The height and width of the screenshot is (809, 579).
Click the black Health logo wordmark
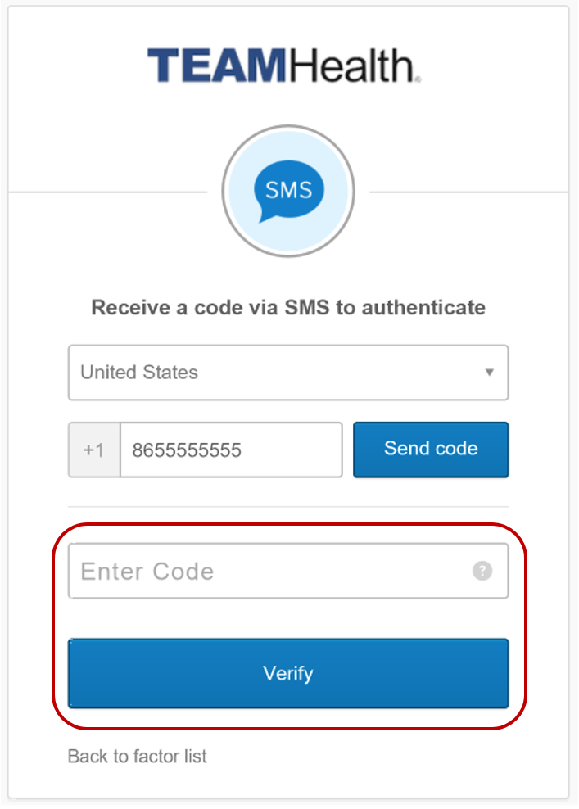(354, 66)
